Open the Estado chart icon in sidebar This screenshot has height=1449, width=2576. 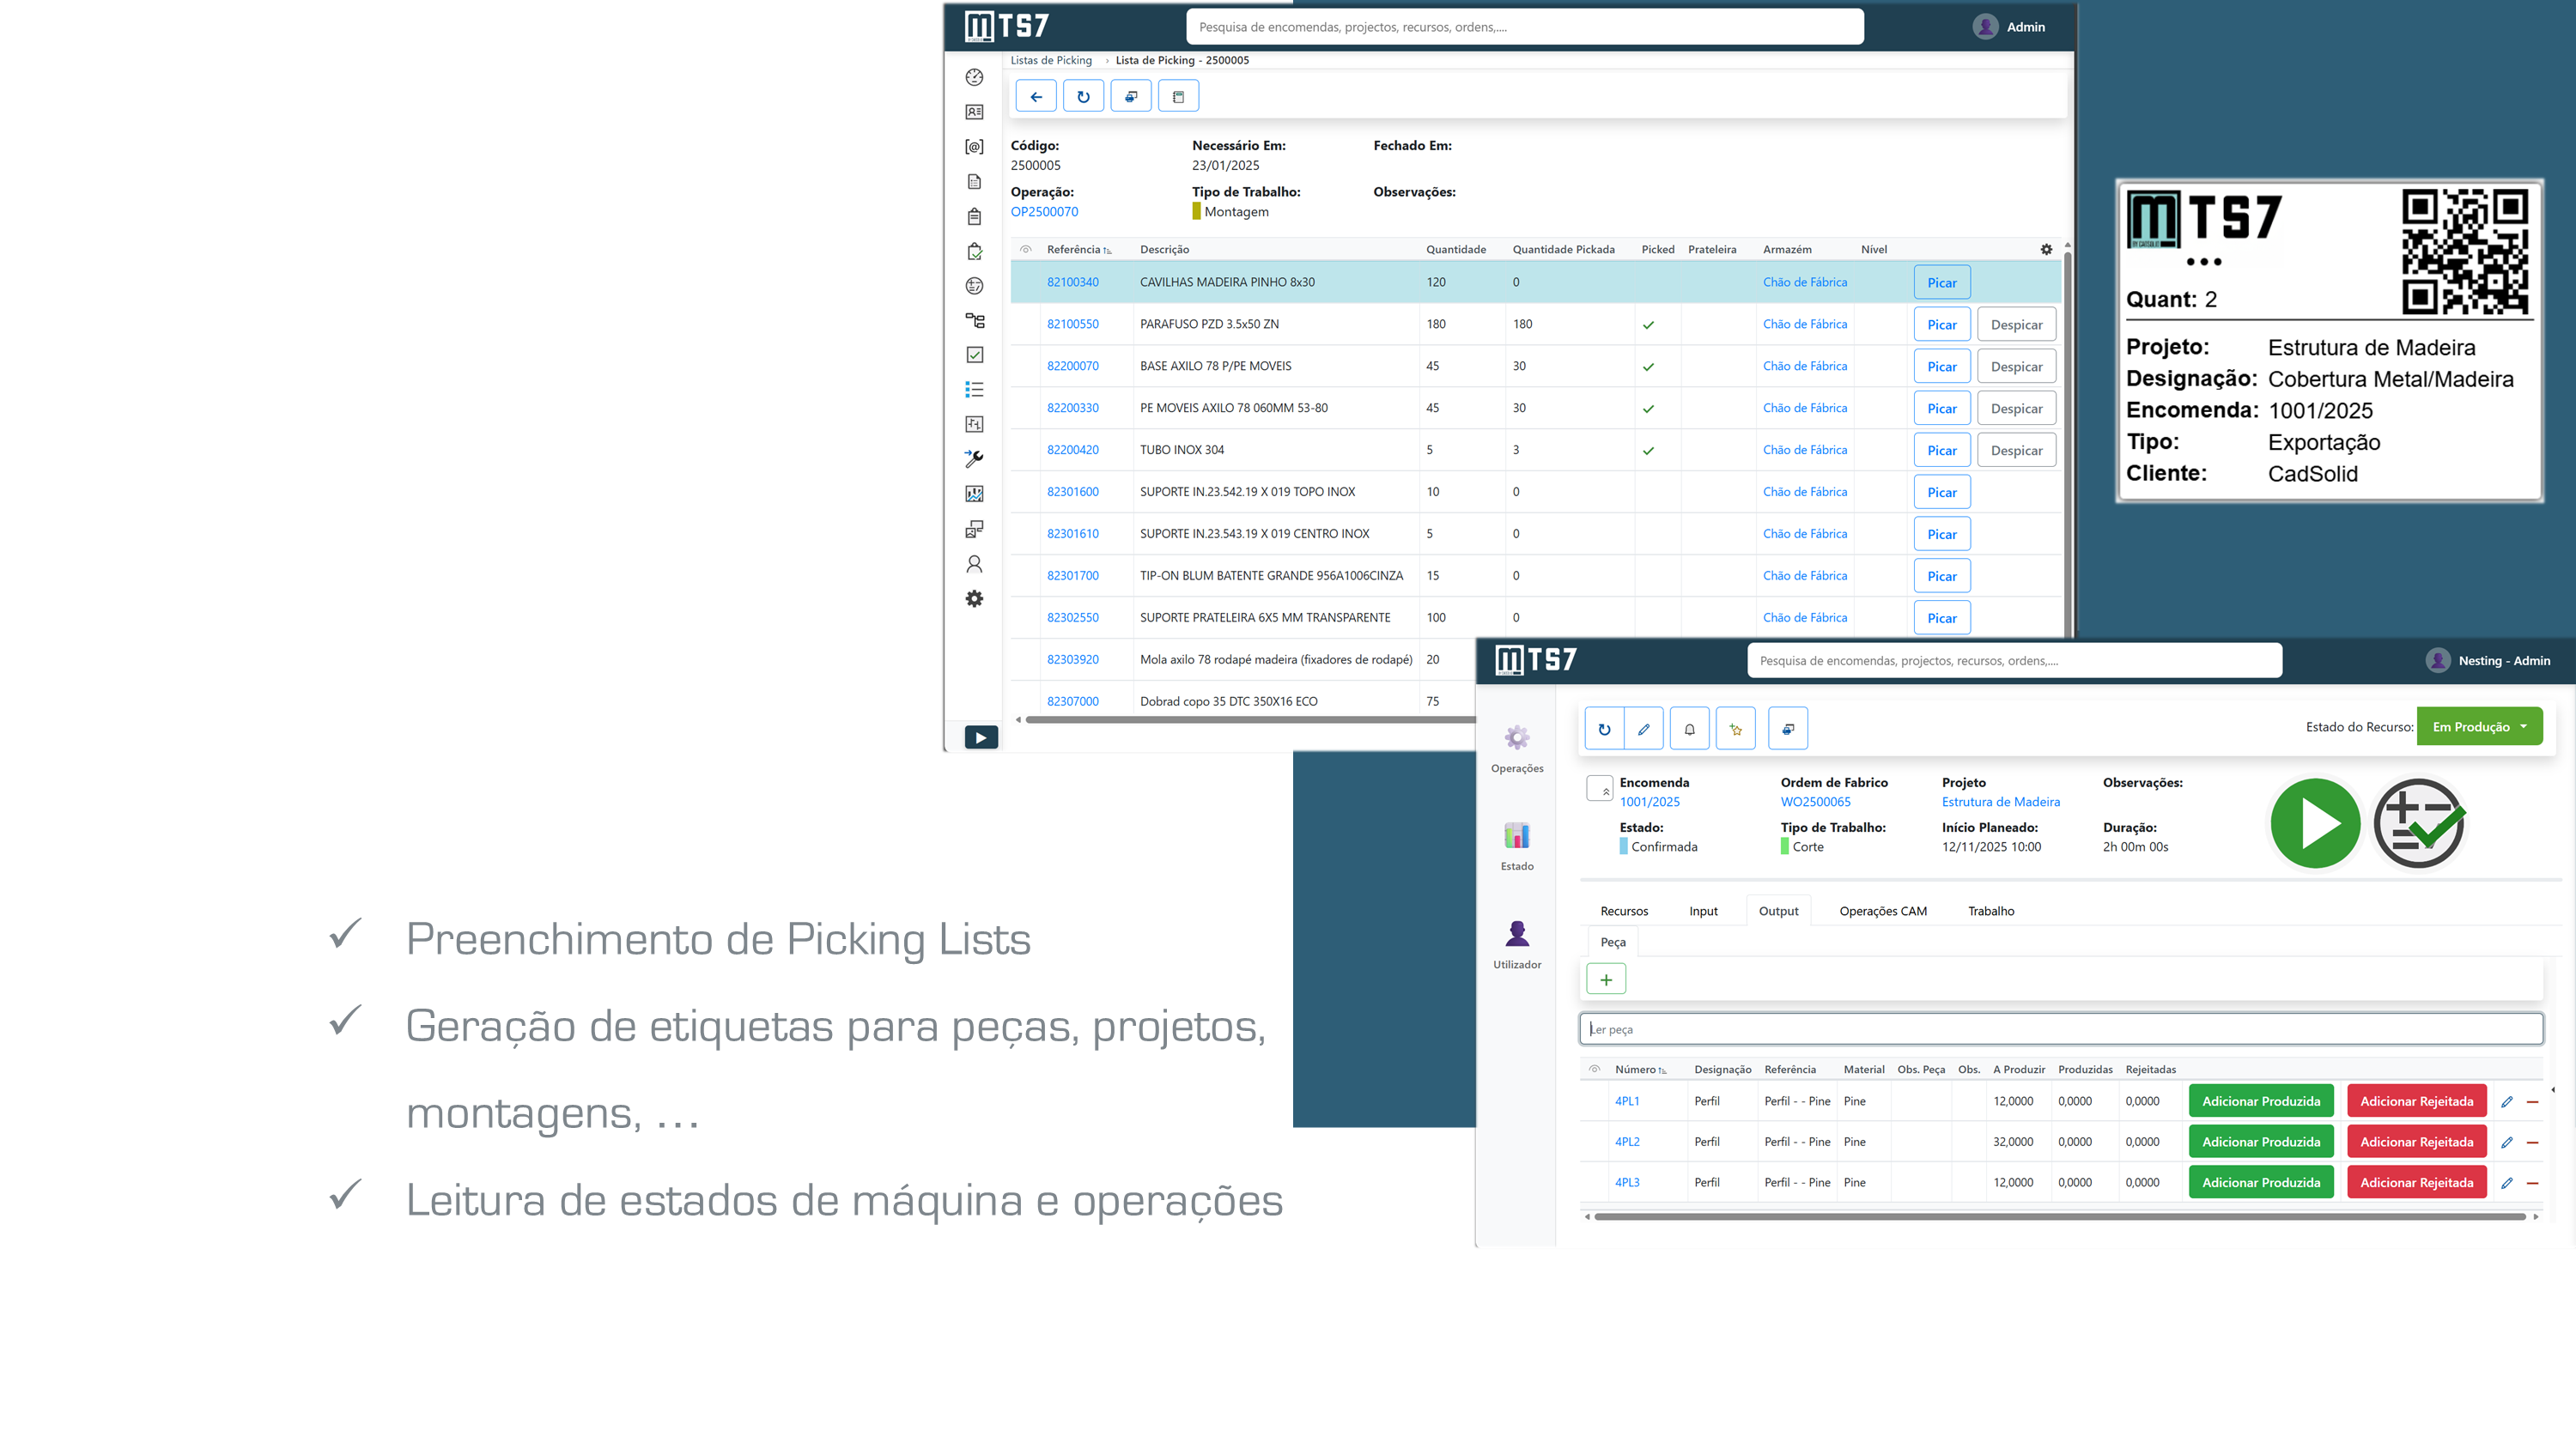click(x=1516, y=835)
